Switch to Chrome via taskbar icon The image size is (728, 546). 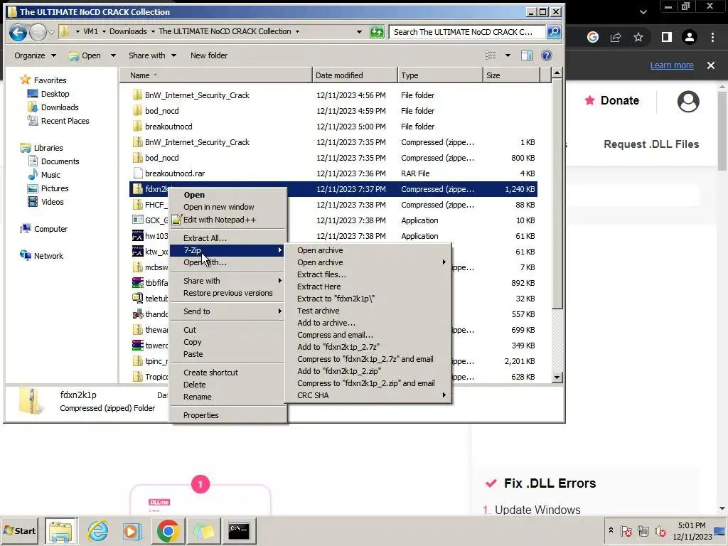(x=168, y=530)
